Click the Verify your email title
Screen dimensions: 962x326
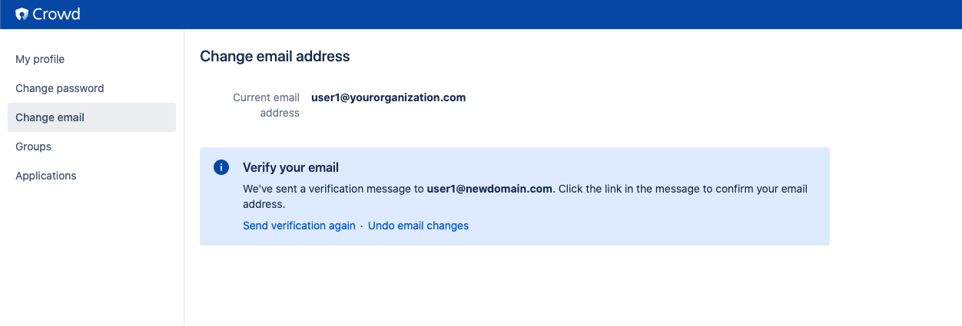290,167
